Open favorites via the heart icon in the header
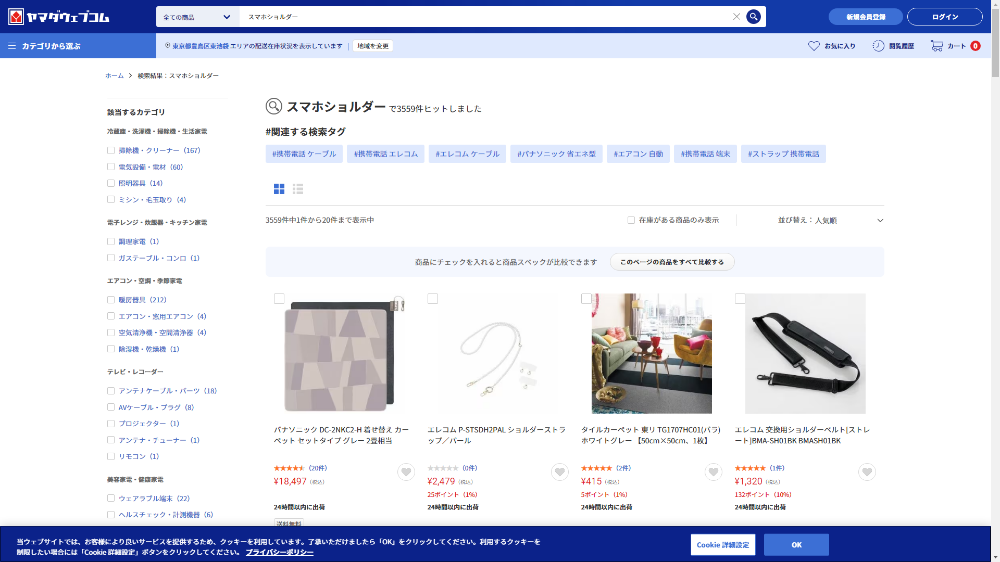1000x562 pixels. (814, 46)
